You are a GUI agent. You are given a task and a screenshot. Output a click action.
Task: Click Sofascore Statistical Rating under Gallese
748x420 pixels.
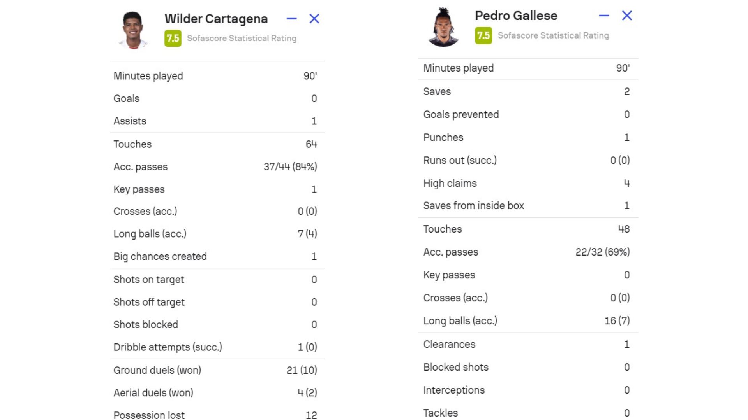tap(553, 35)
